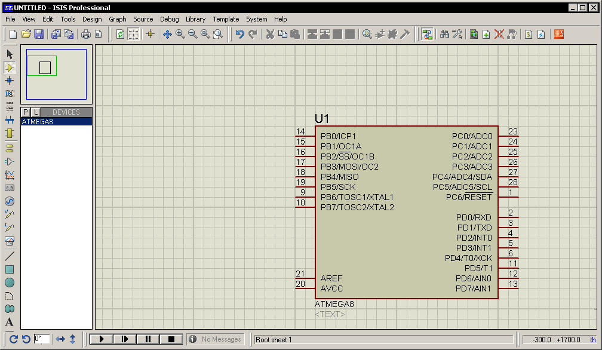Open the Template menu

coord(226,19)
